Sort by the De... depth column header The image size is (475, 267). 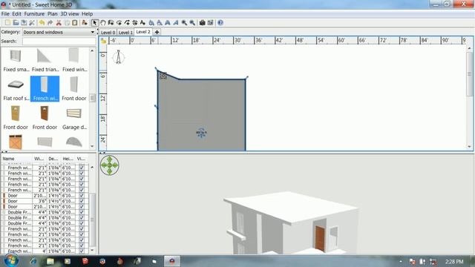click(x=53, y=159)
